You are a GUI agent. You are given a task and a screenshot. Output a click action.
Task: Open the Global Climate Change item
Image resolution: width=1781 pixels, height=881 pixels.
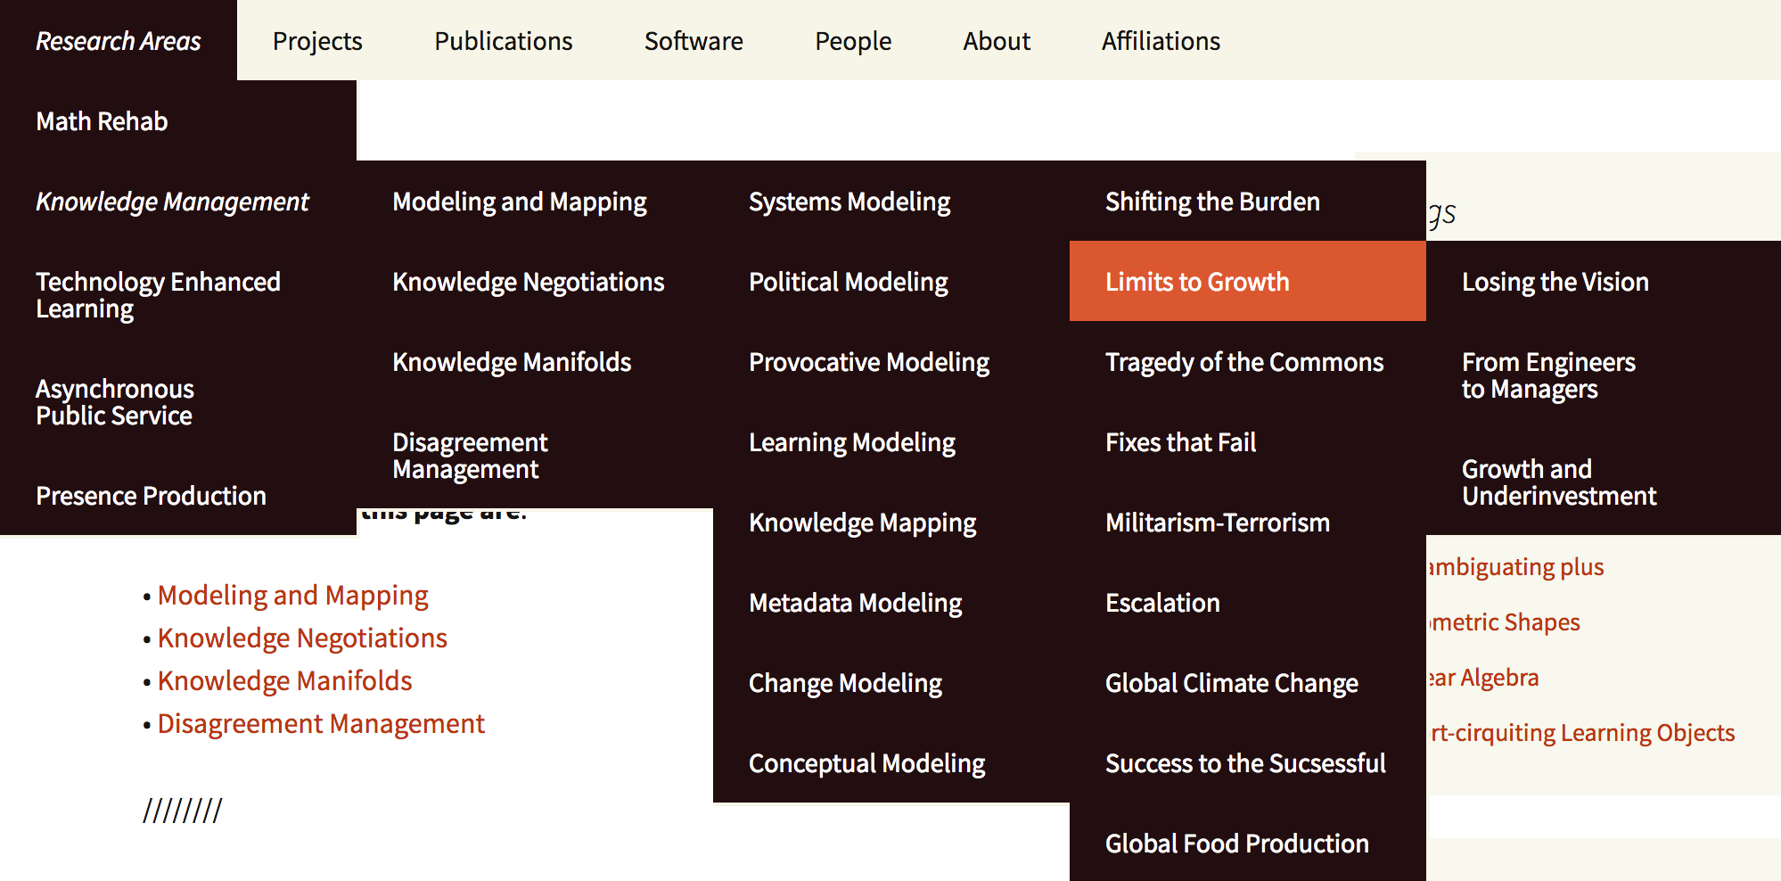1231,683
